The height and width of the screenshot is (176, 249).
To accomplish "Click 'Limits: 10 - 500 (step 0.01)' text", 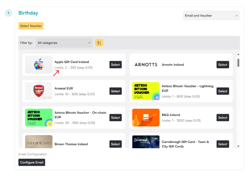I will click(x=75, y=94).
